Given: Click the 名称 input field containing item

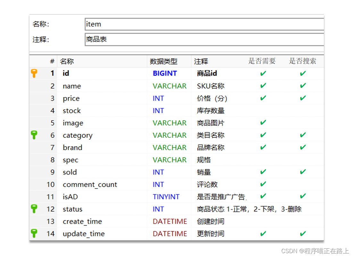Looking at the screenshot, I should click(x=204, y=24).
